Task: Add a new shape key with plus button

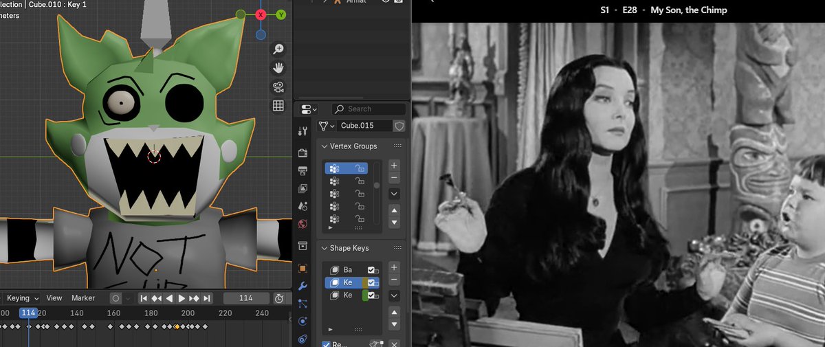Action: click(x=394, y=267)
